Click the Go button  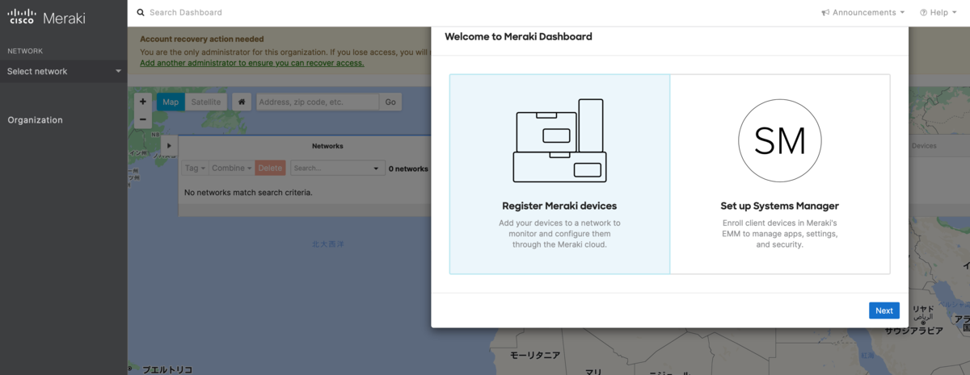390,102
